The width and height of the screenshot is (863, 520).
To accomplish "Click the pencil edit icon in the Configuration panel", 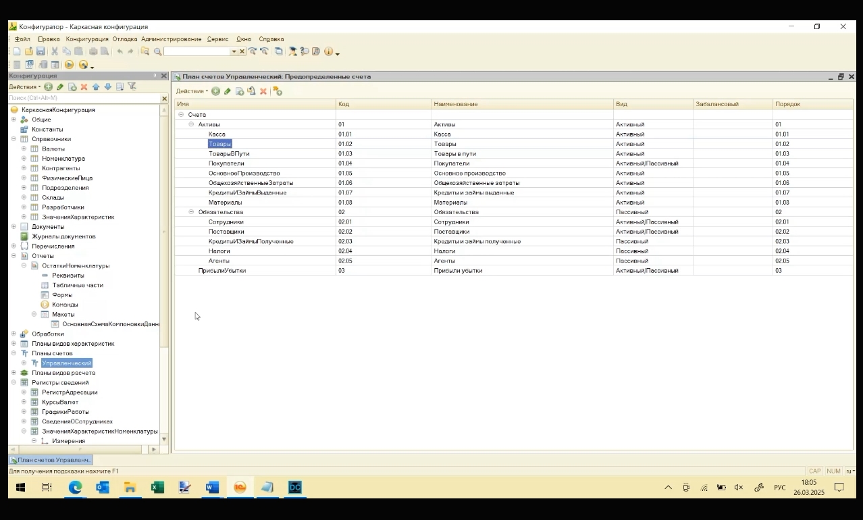I will click(x=60, y=86).
